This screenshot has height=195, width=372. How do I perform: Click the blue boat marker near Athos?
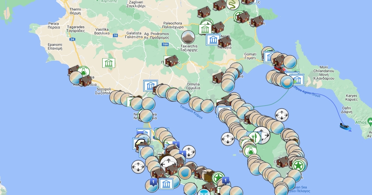[x=344, y=126]
